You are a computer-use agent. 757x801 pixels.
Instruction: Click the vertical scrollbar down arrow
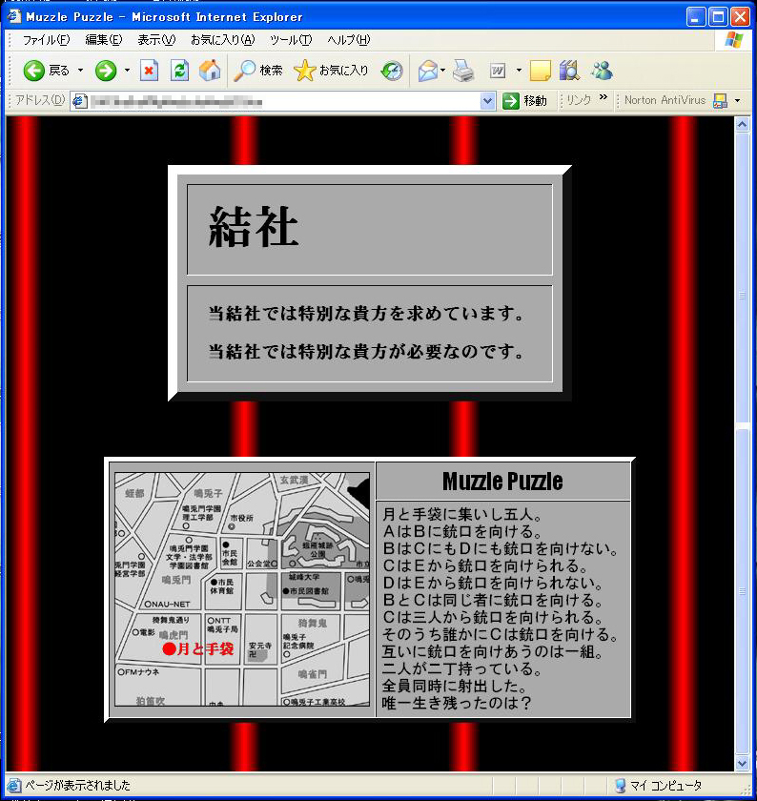(742, 763)
